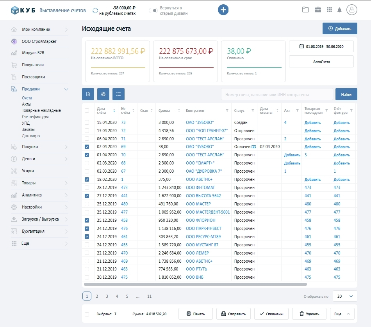The height and width of the screenshot is (327, 371).
Task: Click the Excel export icon button
Action: pos(88,94)
